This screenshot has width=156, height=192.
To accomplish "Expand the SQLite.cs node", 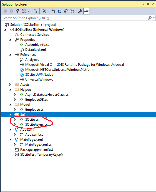I will 15,119.
